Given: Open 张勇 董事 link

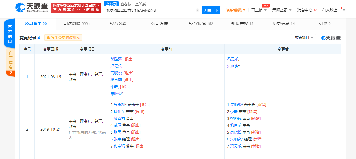Looking at the screenshot, I should tap(117, 132).
